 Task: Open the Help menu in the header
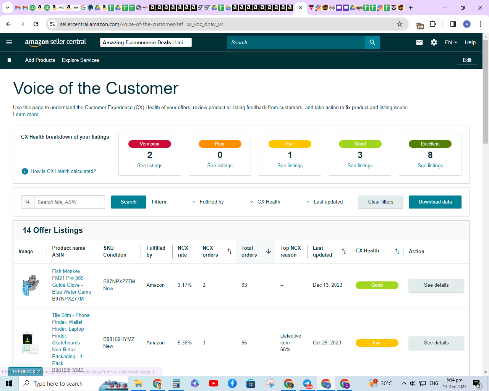[x=470, y=42]
